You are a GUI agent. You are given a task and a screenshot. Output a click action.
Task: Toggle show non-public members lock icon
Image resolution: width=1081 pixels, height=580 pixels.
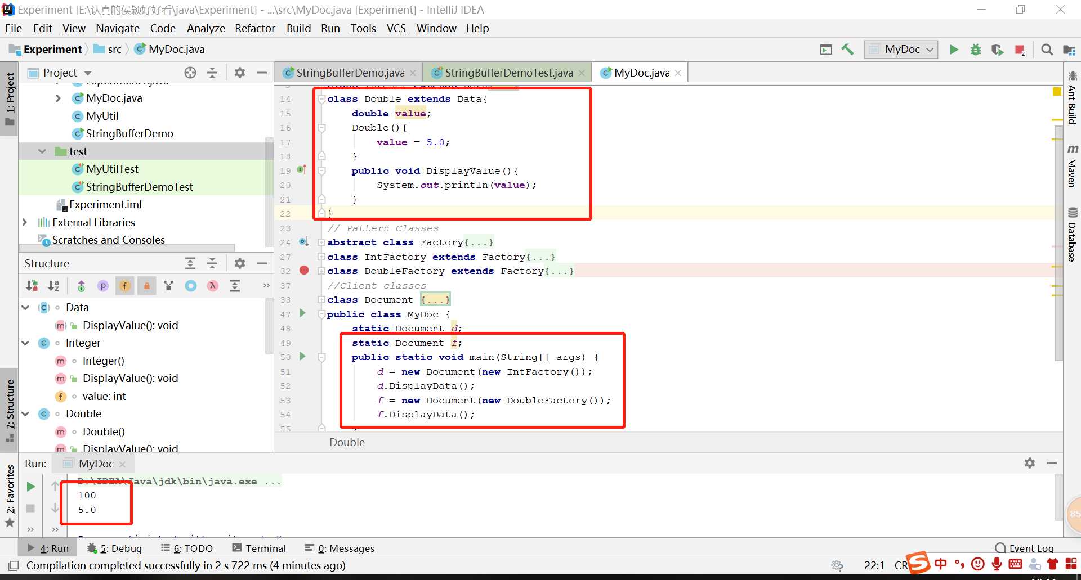click(x=146, y=286)
